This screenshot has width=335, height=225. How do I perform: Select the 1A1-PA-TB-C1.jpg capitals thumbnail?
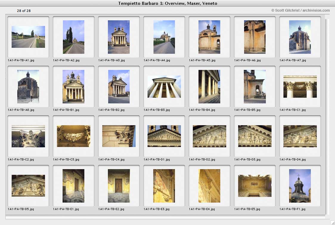[300, 87]
